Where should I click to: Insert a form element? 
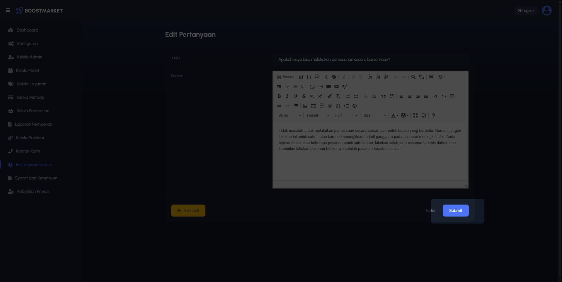279,86
